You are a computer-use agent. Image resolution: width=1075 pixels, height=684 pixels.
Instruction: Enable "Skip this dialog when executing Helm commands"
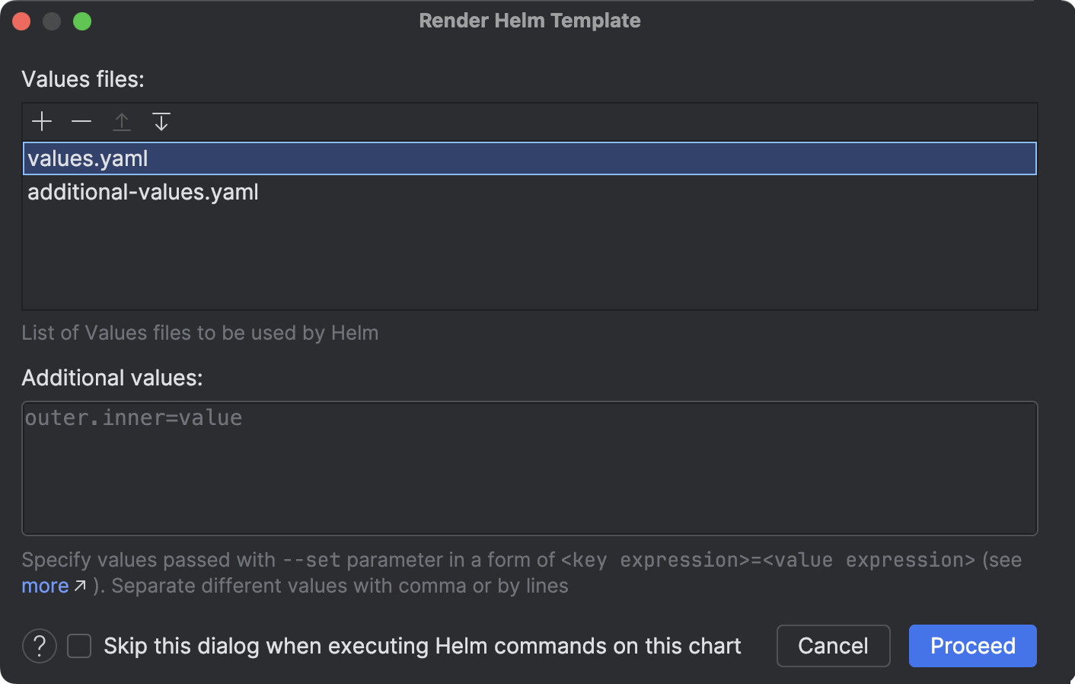click(x=78, y=645)
